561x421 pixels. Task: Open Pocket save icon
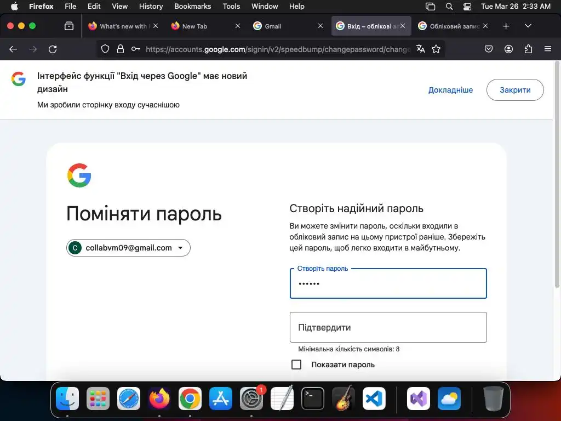pyautogui.click(x=488, y=49)
